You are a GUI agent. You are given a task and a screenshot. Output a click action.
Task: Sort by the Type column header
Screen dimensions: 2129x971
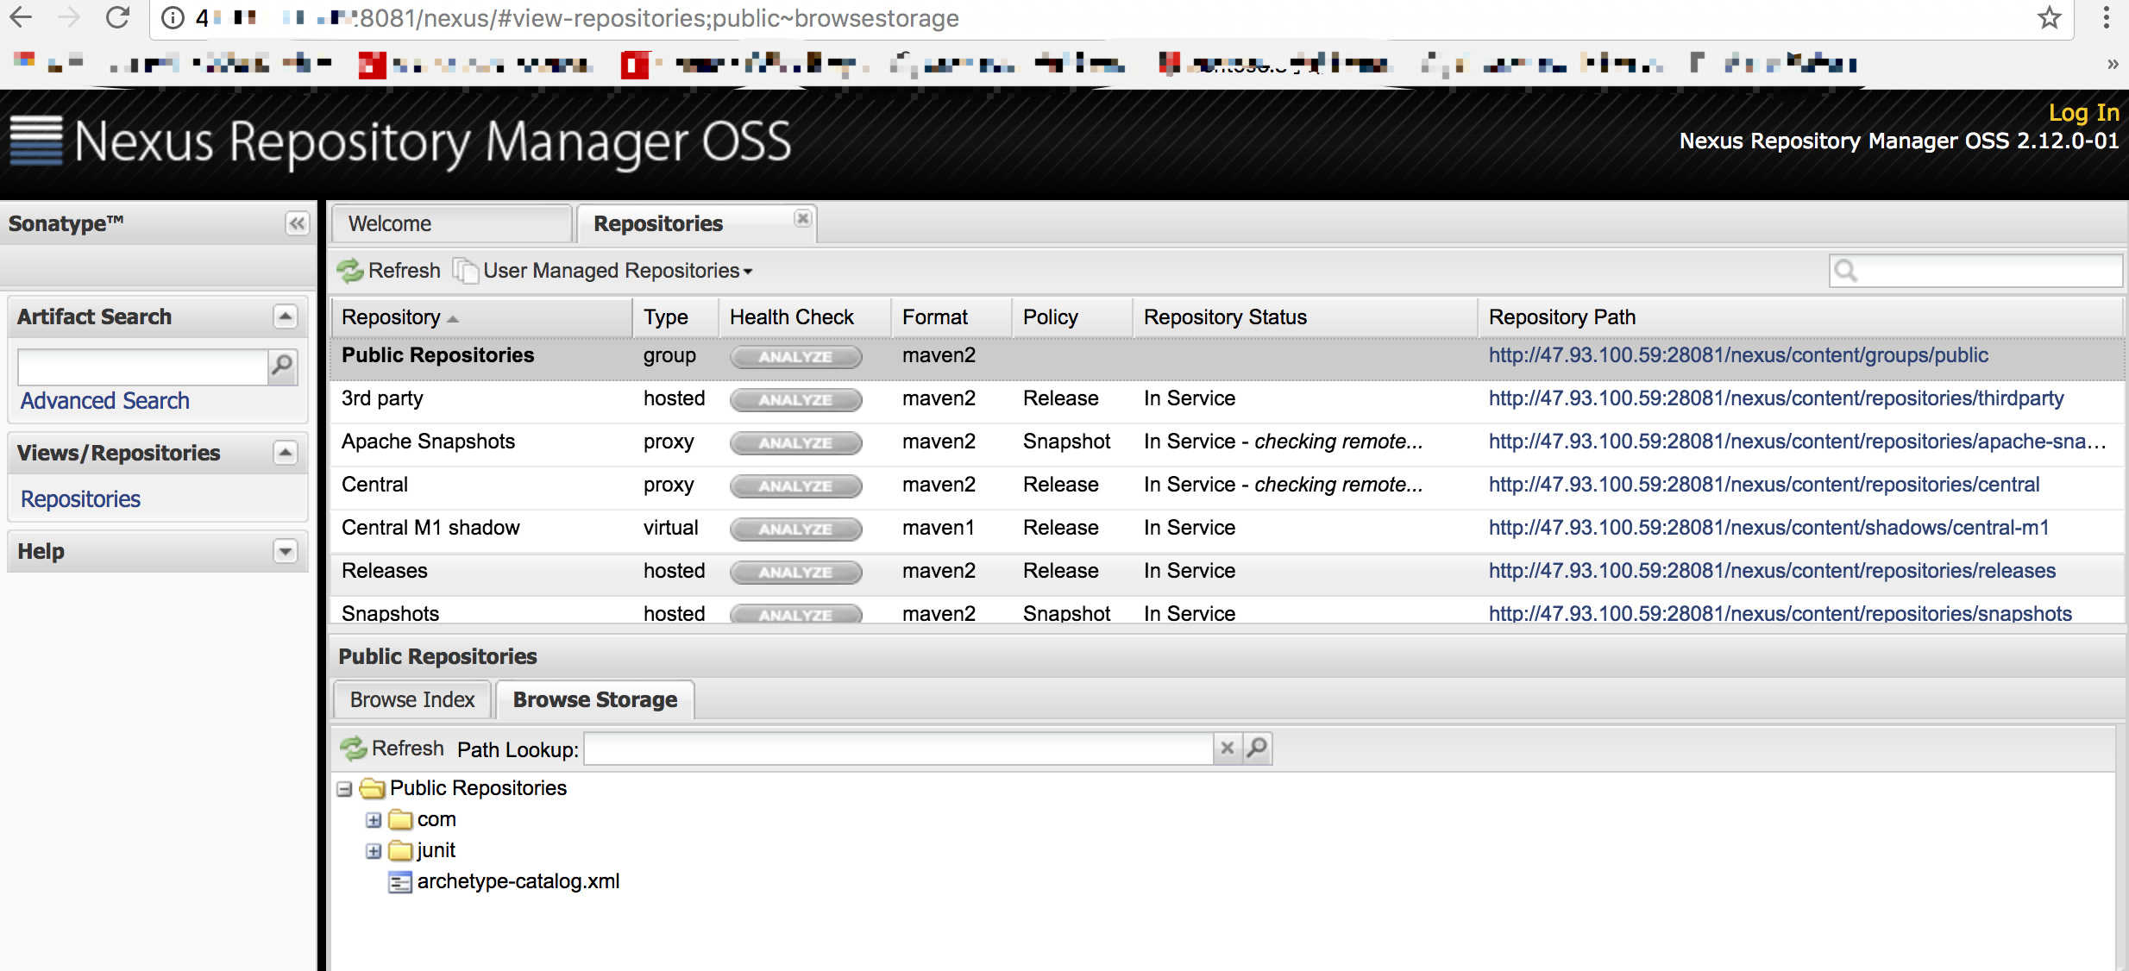point(675,317)
